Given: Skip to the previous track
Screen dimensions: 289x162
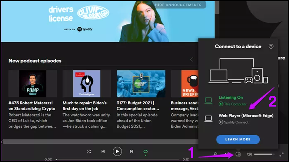Looking at the screenshot, I should point(103,152).
